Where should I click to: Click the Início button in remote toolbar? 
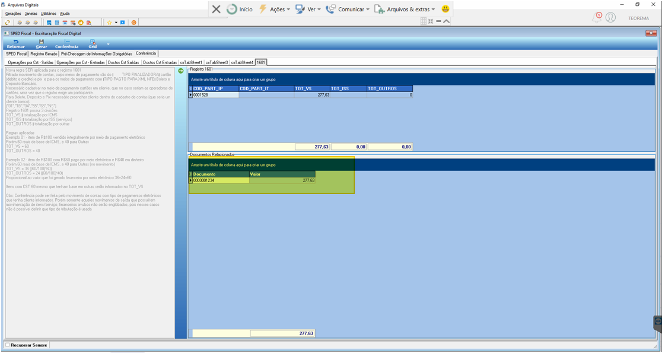240,9
